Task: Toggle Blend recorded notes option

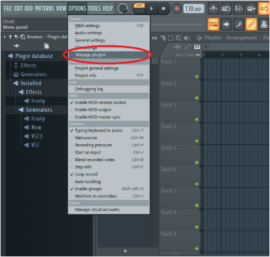Action: click(109, 160)
